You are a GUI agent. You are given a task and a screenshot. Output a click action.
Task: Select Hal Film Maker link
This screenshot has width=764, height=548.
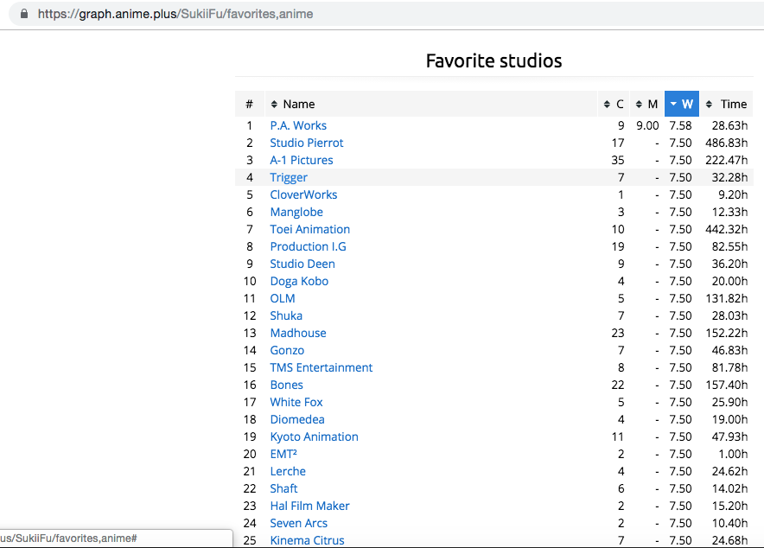point(309,506)
